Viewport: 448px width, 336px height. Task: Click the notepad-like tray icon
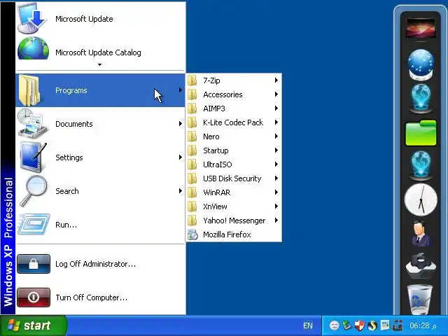click(x=385, y=325)
